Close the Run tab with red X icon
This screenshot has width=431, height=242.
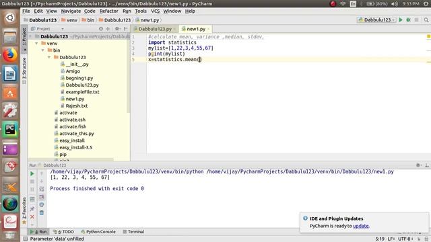point(32,216)
